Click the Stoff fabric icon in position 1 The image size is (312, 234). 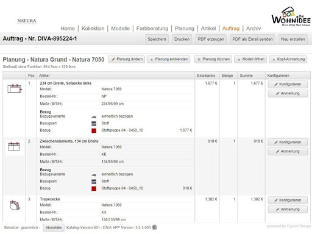pyautogui.click(x=94, y=123)
